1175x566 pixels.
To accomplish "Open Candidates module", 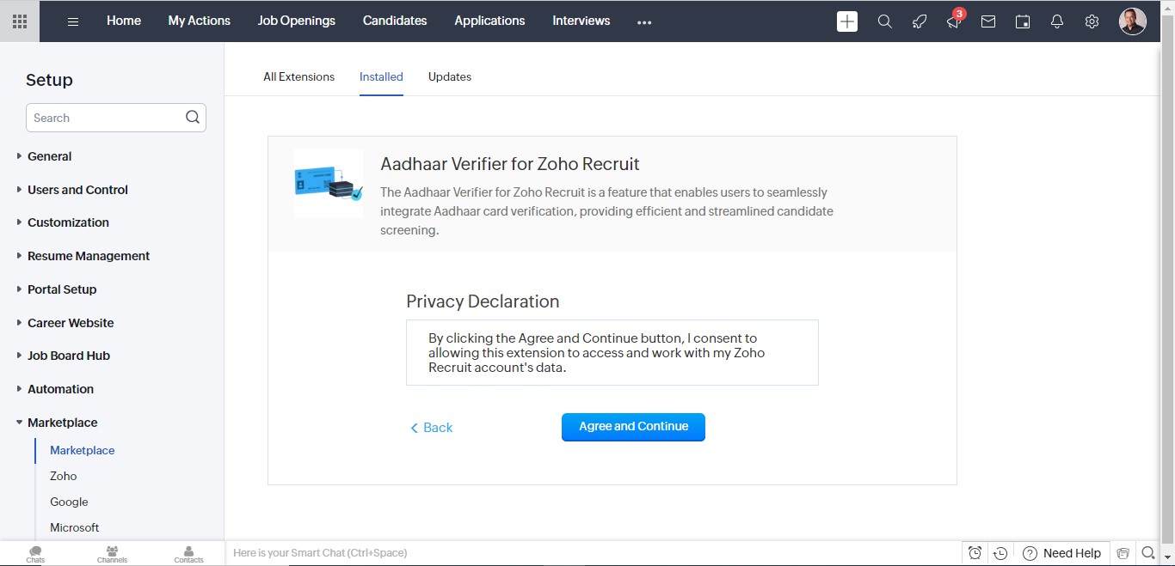I will [395, 21].
